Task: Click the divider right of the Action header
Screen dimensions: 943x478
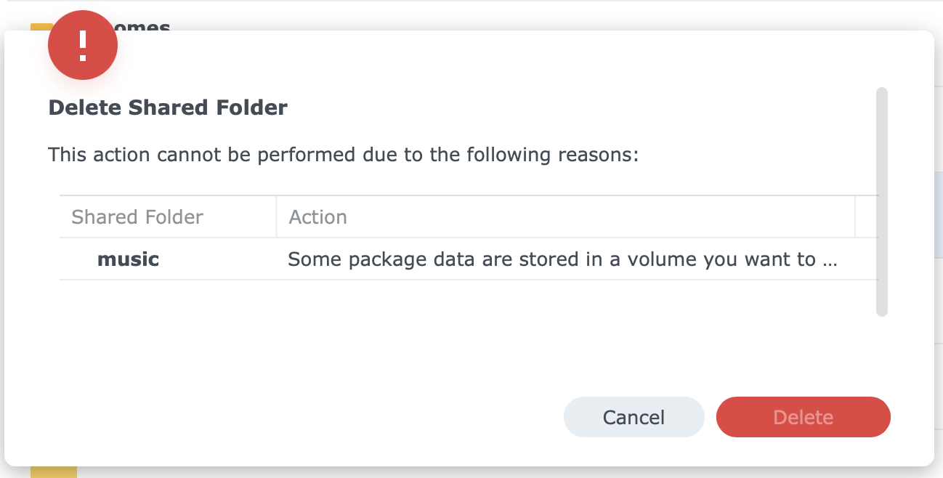Action: pos(854,216)
